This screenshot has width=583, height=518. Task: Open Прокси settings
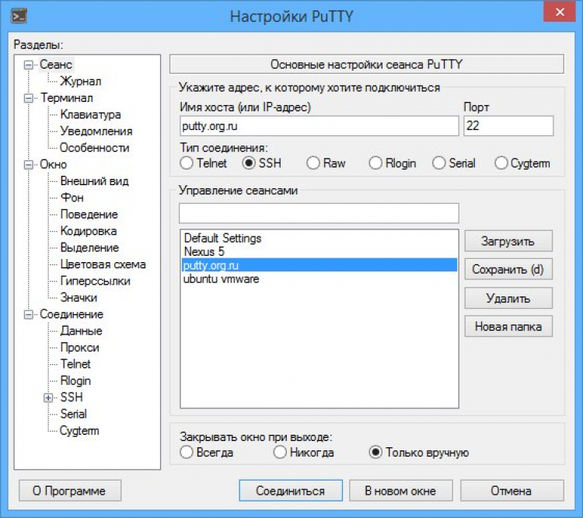79,348
